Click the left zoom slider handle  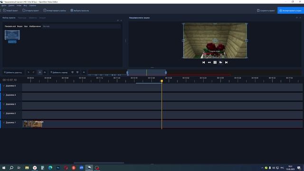pos(127,73)
